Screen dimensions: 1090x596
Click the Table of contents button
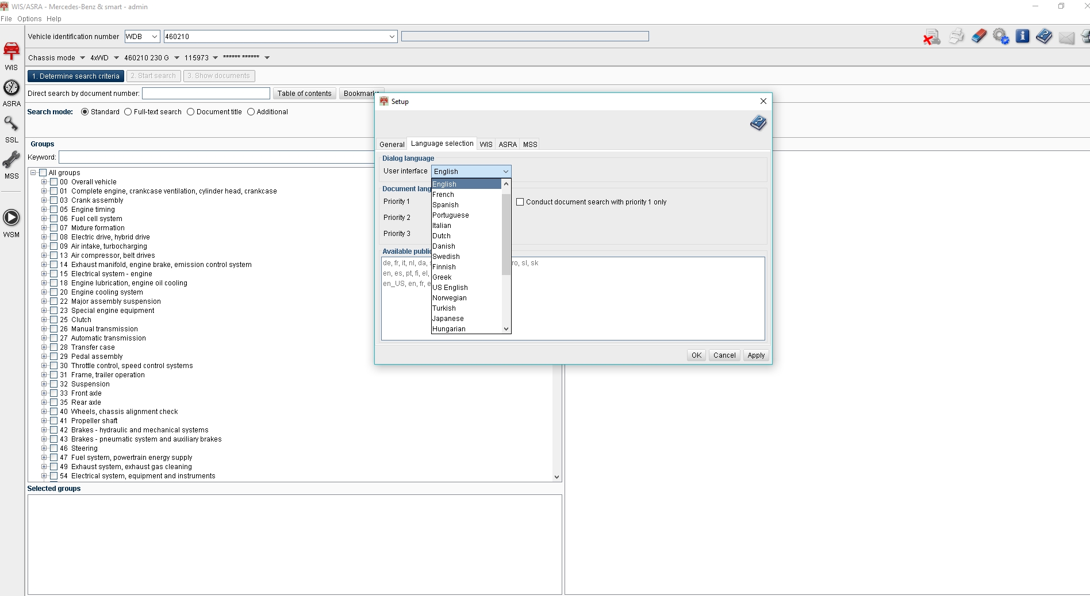pos(304,94)
